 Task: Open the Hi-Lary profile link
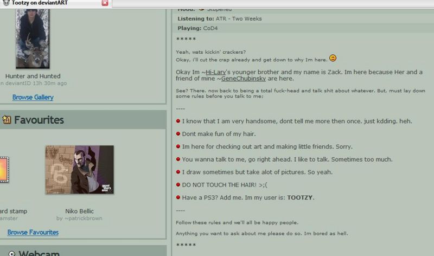[x=215, y=72]
